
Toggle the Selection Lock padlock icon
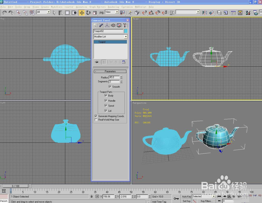91,196
